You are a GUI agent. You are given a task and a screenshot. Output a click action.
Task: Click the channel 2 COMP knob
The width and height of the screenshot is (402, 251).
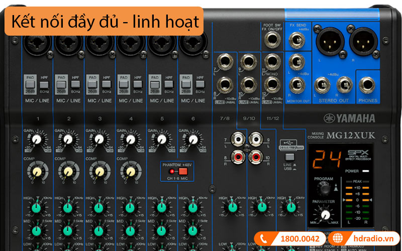pyautogui.click(x=68, y=172)
